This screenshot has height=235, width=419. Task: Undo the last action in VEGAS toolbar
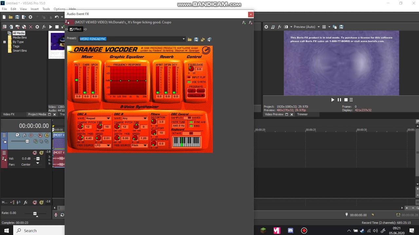pyautogui.click(x=57, y=17)
